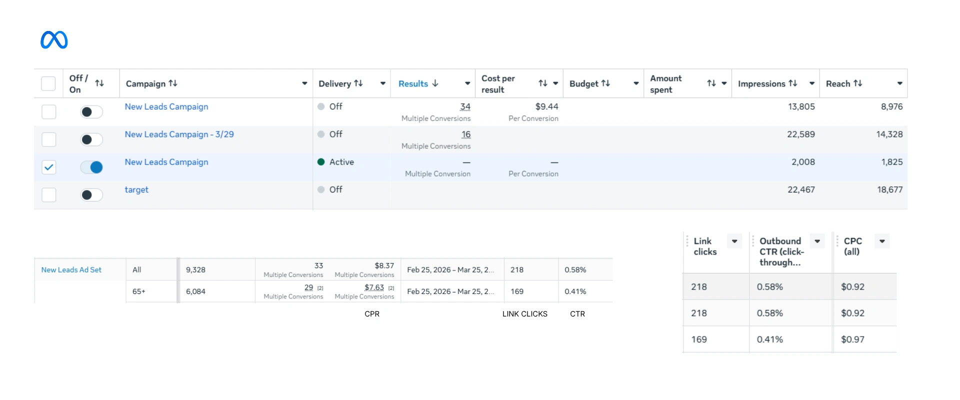Image resolution: width=960 pixels, height=400 pixels.
Task: Open the CPC (all) column dropdown
Action: 882,241
